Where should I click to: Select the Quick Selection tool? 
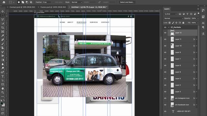point(3,24)
